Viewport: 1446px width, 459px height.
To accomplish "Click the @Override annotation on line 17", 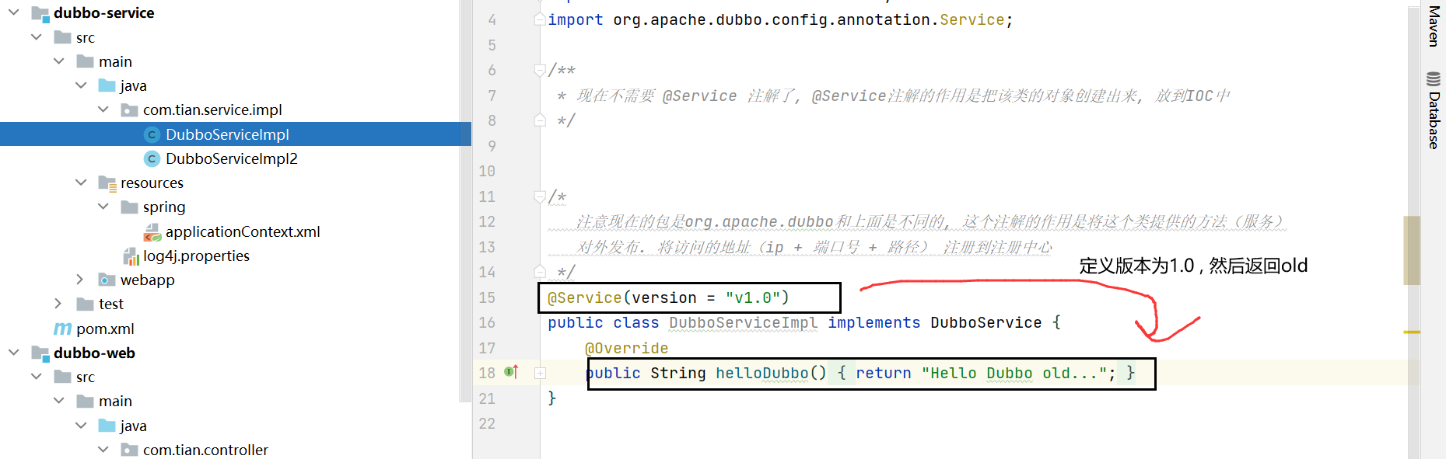I will coord(626,348).
